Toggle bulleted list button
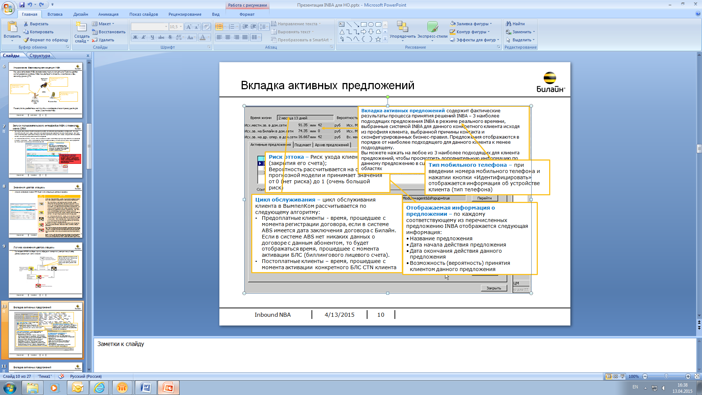Image resolution: width=702 pixels, height=395 pixels. pos(219,27)
